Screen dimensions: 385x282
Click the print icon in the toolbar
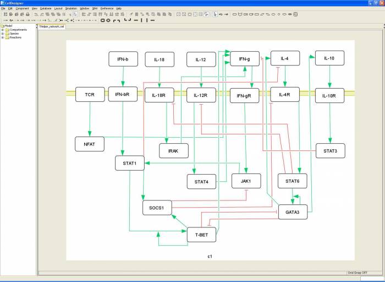click(28, 14)
